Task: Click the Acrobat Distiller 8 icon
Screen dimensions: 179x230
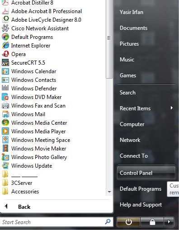Action: pyautogui.click(x=5, y=2)
